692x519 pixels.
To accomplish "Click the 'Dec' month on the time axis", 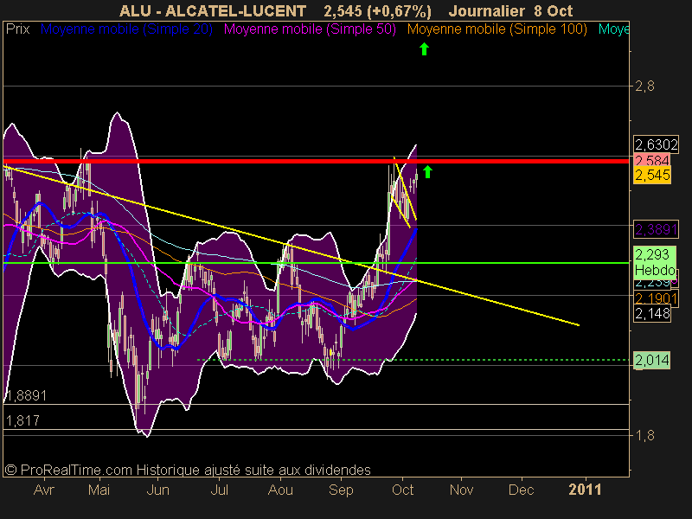I will click(x=522, y=490).
